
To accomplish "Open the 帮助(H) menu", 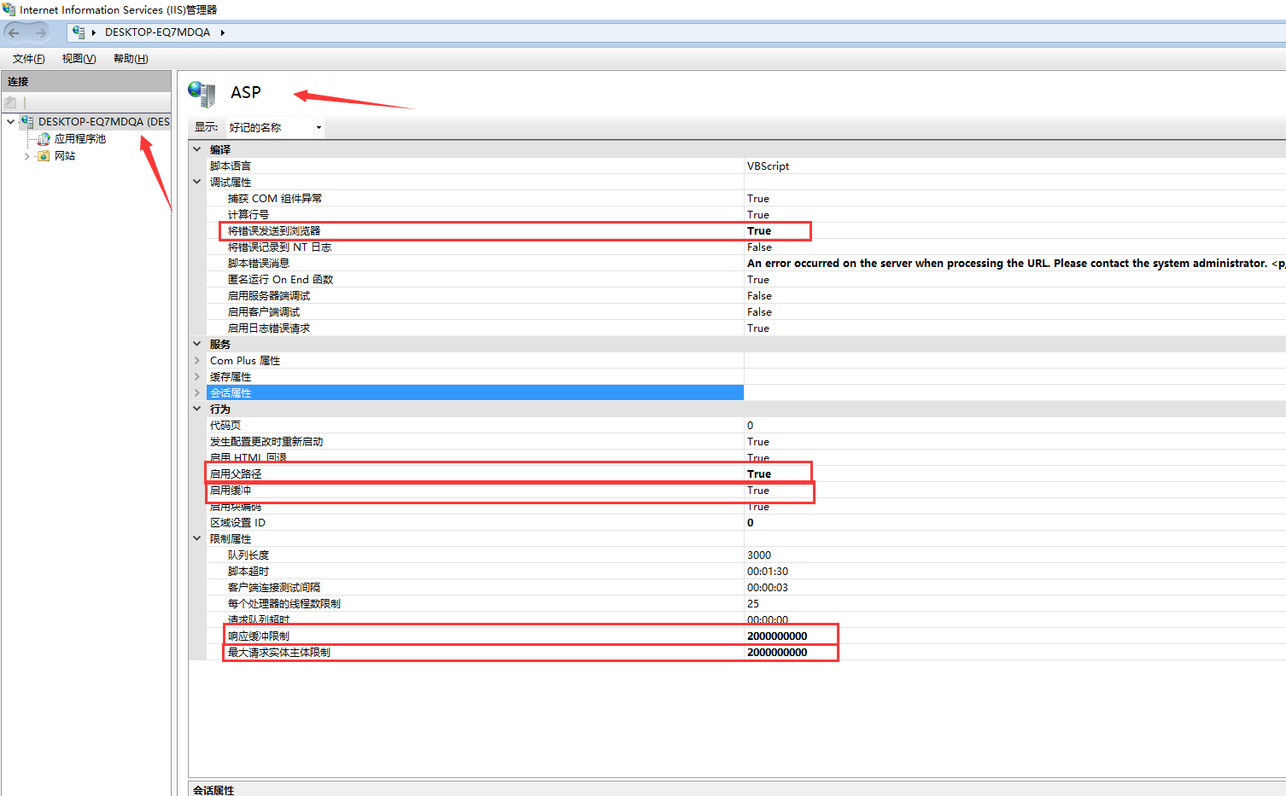I will [x=131, y=59].
